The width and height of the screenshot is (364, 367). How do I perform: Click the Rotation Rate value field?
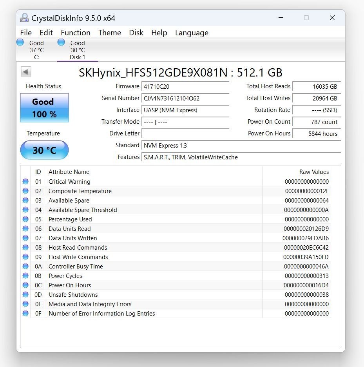(317, 110)
